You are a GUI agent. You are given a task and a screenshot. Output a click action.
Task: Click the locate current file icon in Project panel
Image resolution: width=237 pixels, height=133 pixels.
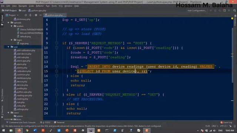[x=26, y=15]
